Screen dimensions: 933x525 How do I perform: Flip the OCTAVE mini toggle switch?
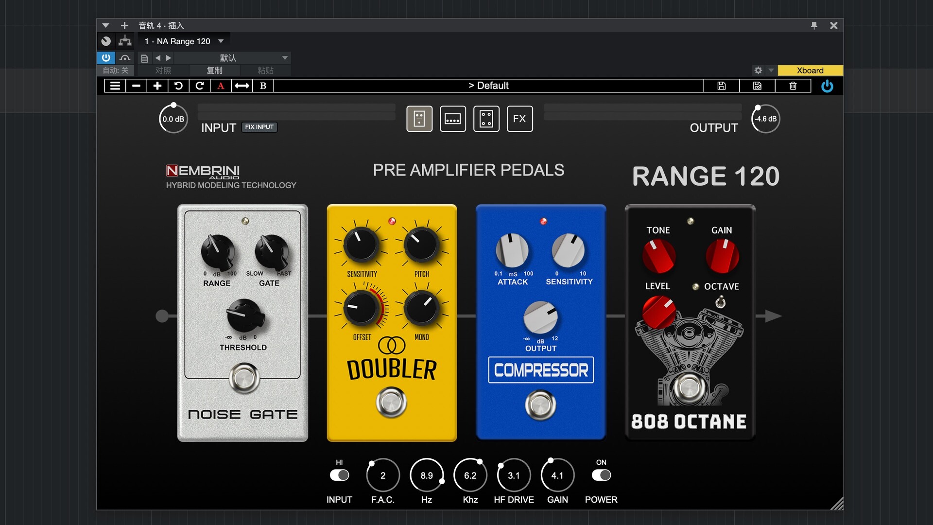tap(721, 303)
